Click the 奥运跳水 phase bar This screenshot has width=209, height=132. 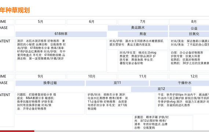[x=138, y=28]
